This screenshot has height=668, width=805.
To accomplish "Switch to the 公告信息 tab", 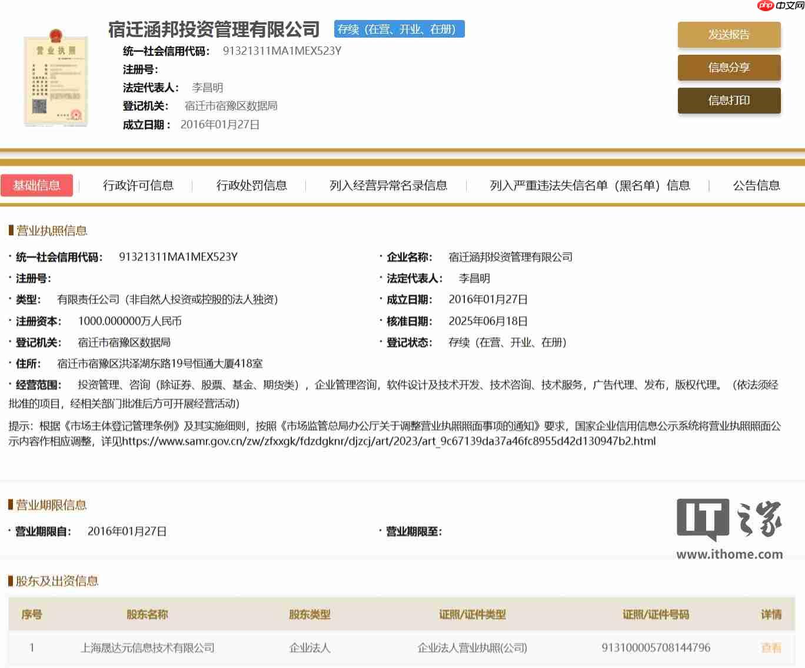I will coord(756,185).
